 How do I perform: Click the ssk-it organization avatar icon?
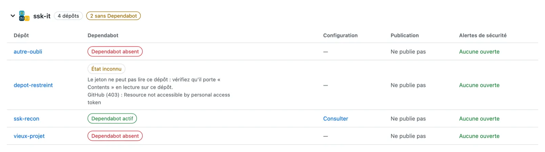(x=24, y=16)
